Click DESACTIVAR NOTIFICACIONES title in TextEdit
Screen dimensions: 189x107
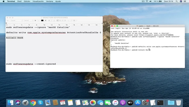(55, 18)
